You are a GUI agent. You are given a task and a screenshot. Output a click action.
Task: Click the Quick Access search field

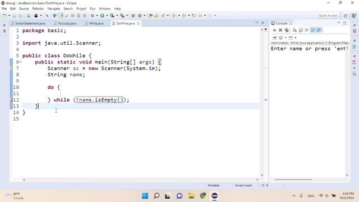pyautogui.click(x=328, y=16)
